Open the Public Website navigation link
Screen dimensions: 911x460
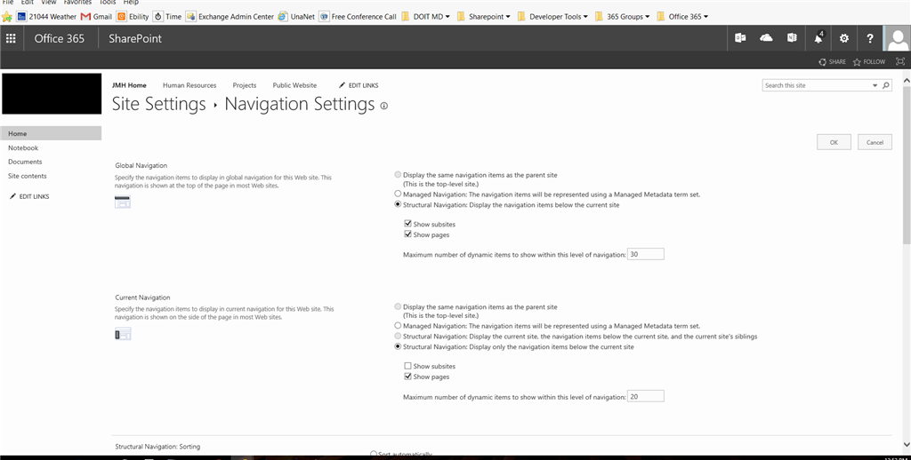294,85
